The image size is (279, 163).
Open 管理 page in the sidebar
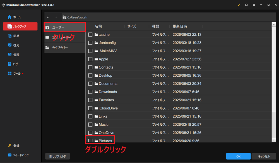20,55
